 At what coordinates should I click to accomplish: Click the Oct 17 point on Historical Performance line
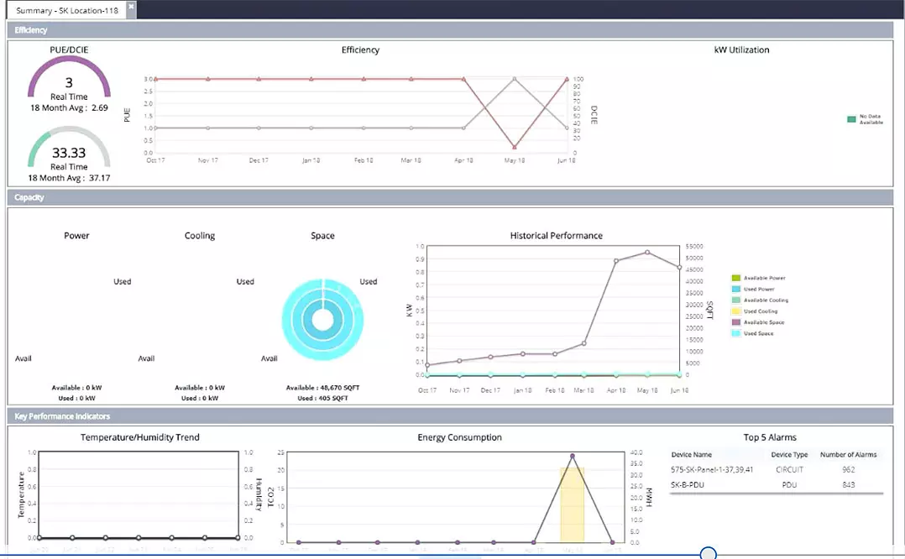(x=427, y=365)
